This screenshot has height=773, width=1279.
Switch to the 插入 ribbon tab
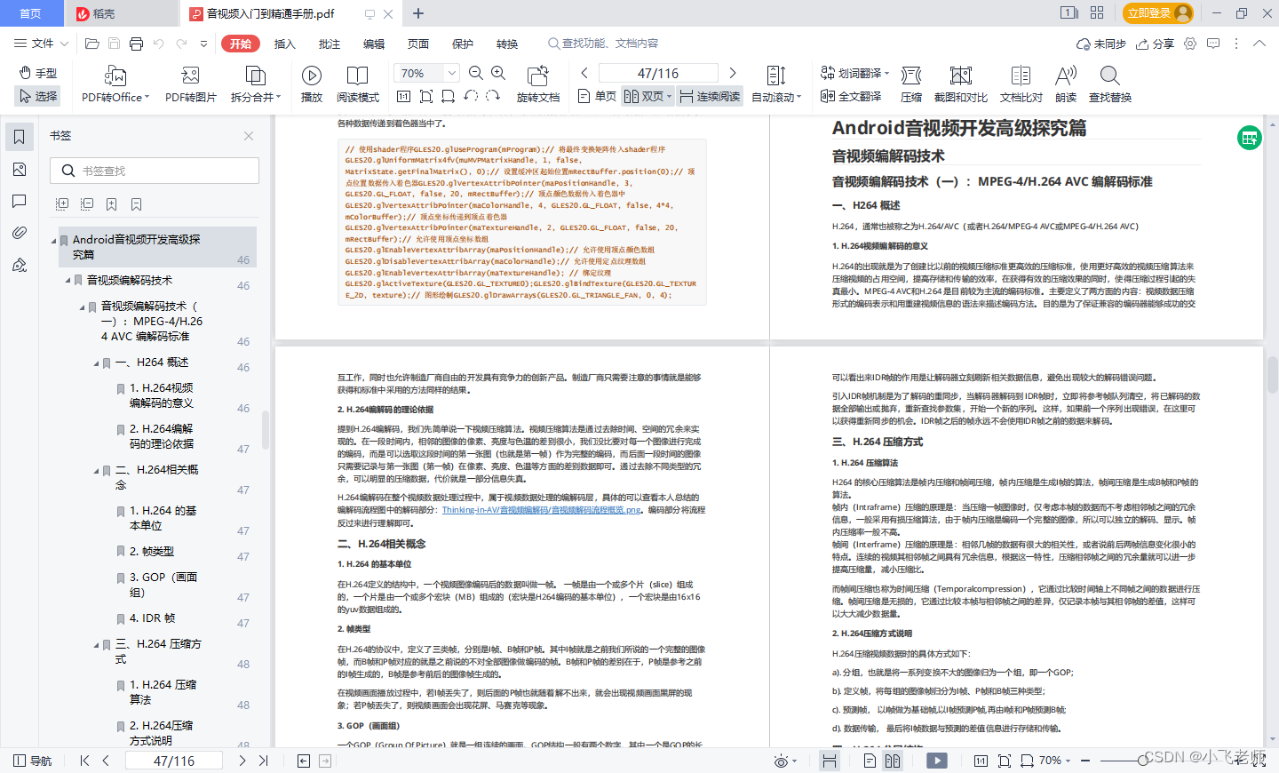[284, 44]
